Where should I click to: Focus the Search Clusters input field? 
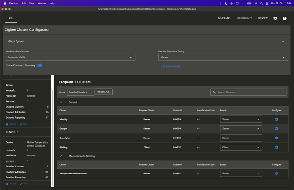tap(248, 92)
